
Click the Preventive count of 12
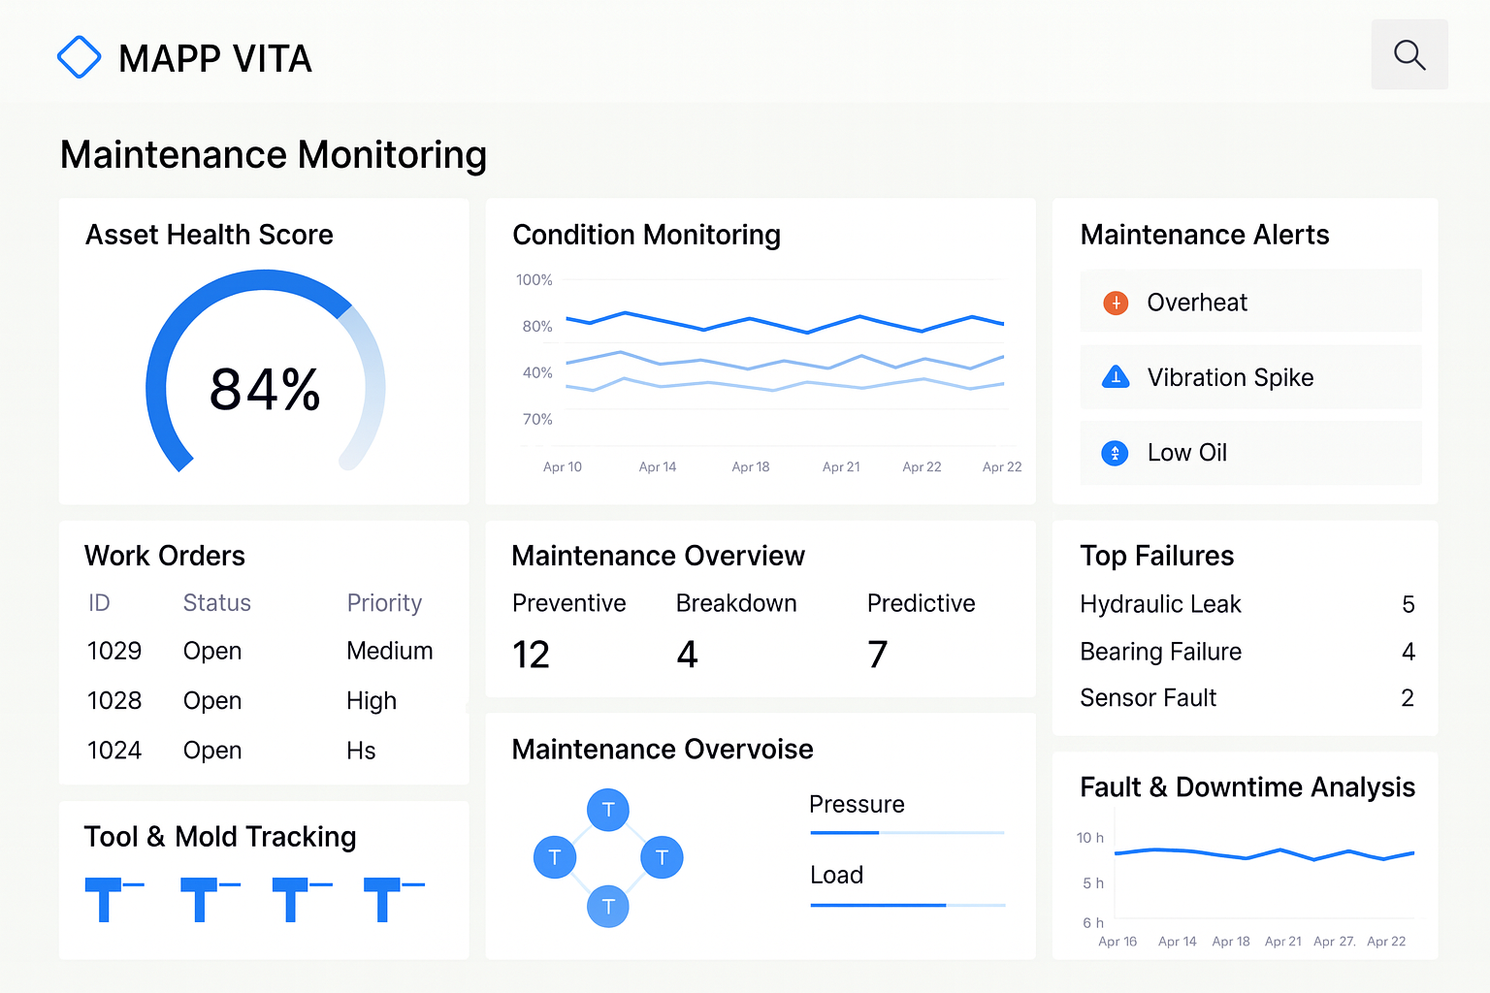[531, 655]
